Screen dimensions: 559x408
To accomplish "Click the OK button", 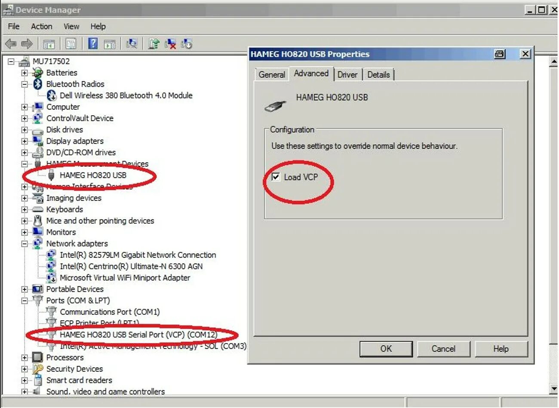I will (386, 349).
